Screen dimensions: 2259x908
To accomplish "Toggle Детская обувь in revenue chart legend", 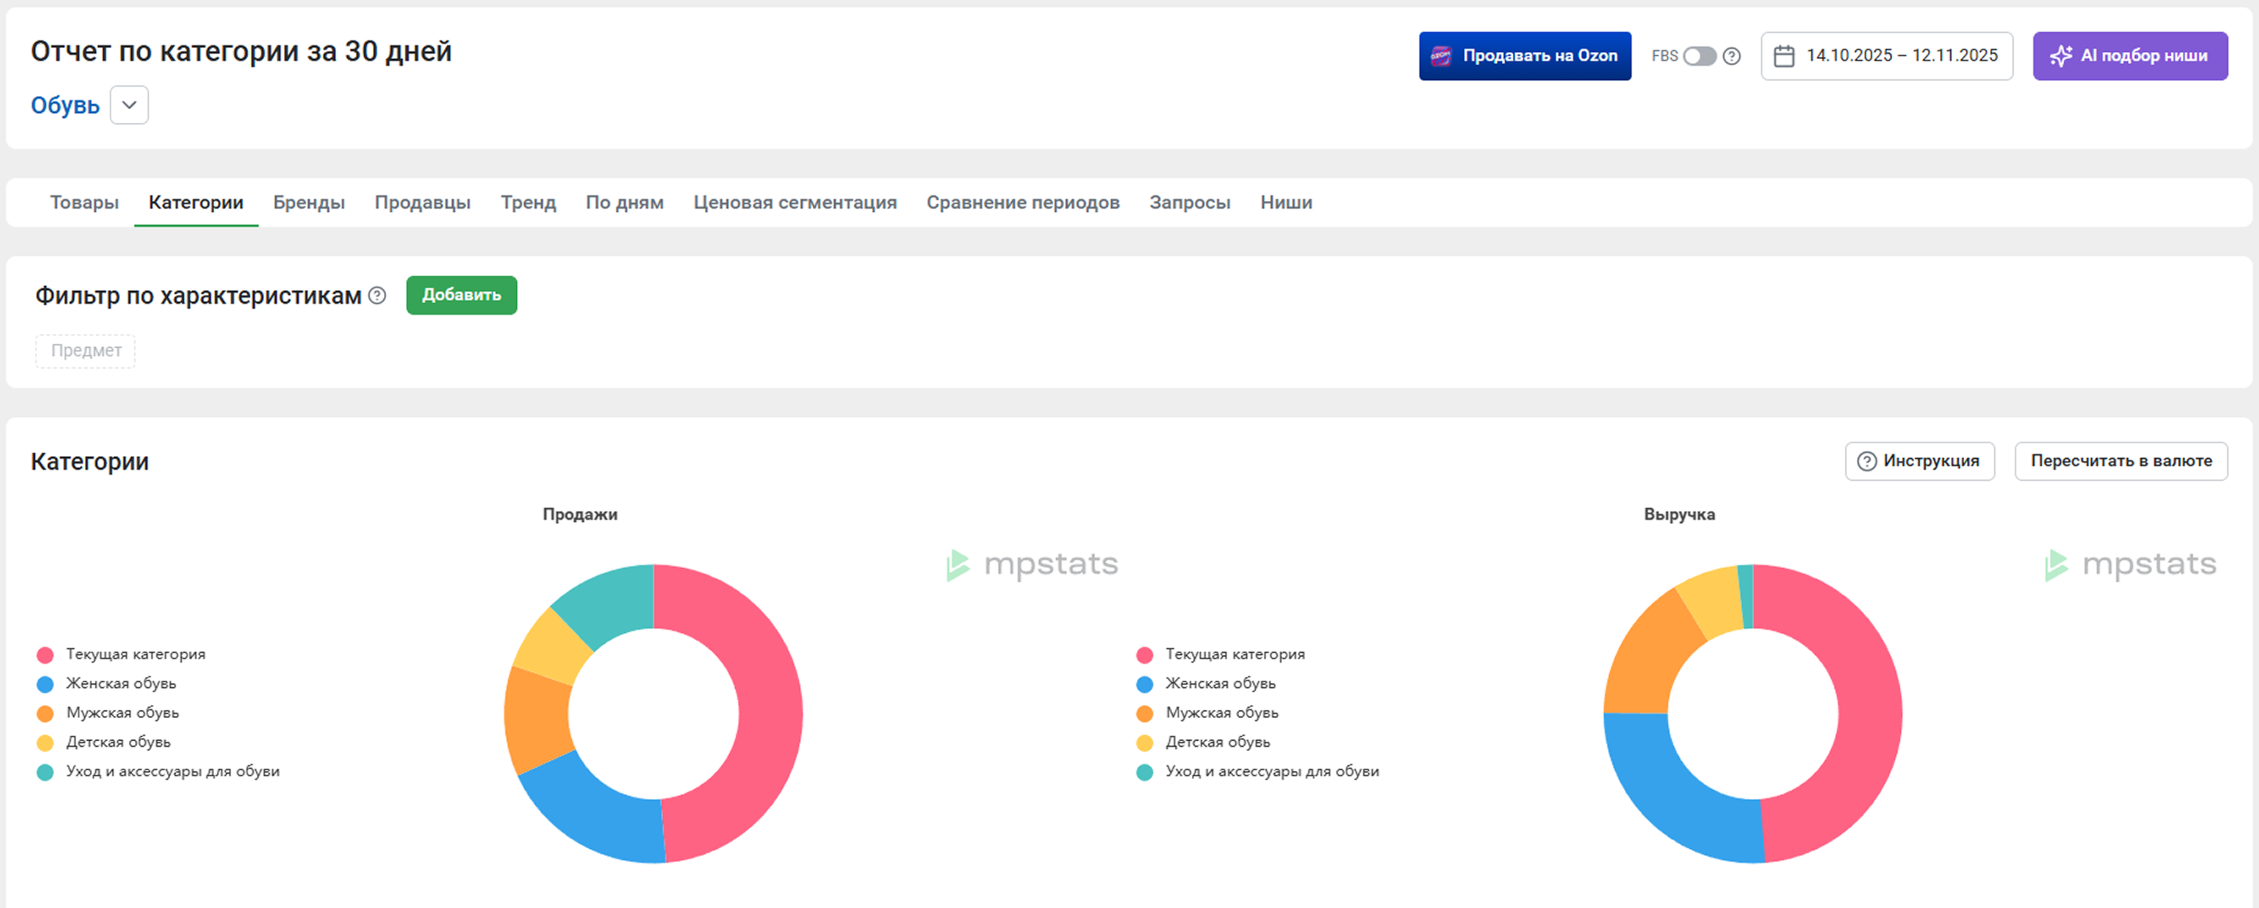I will point(1217,742).
